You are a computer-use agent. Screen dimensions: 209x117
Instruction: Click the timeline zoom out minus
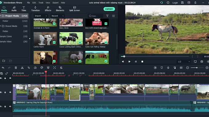[x=187, y=68]
